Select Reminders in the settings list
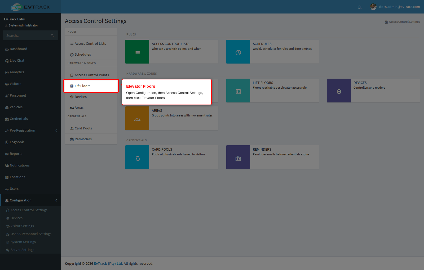 point(91,139)
